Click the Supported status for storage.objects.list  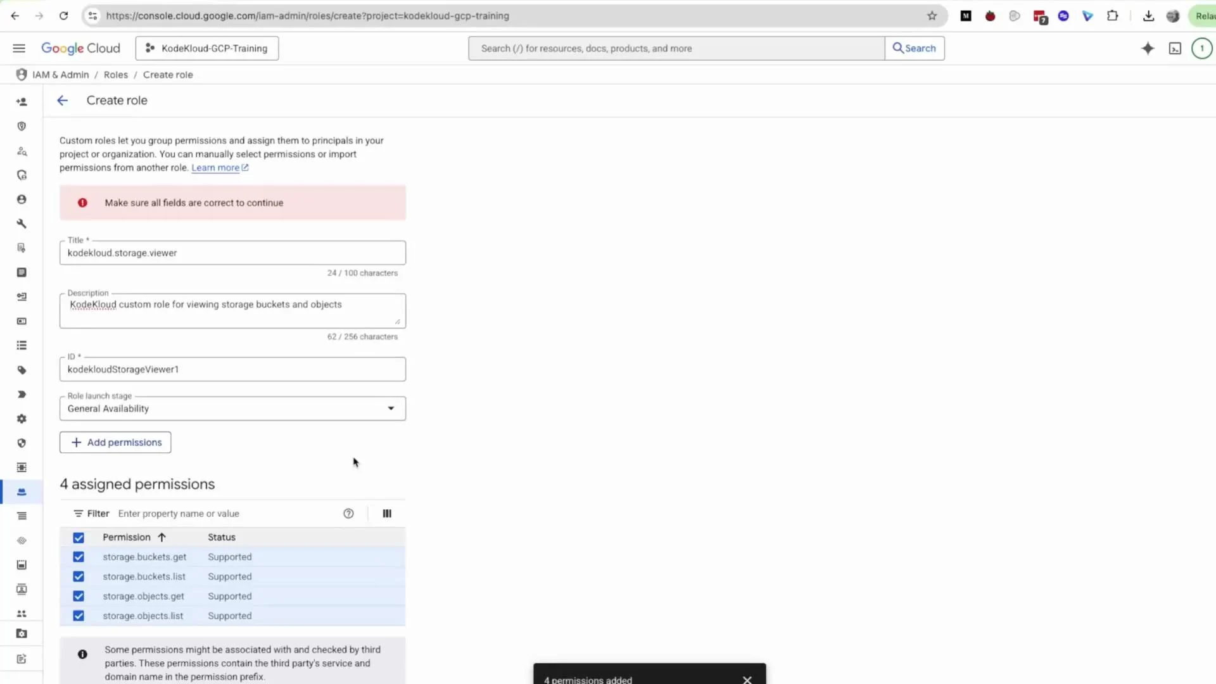(230, 616)
